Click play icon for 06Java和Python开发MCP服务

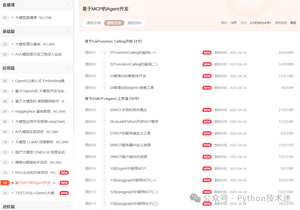(x=104, y=121)
